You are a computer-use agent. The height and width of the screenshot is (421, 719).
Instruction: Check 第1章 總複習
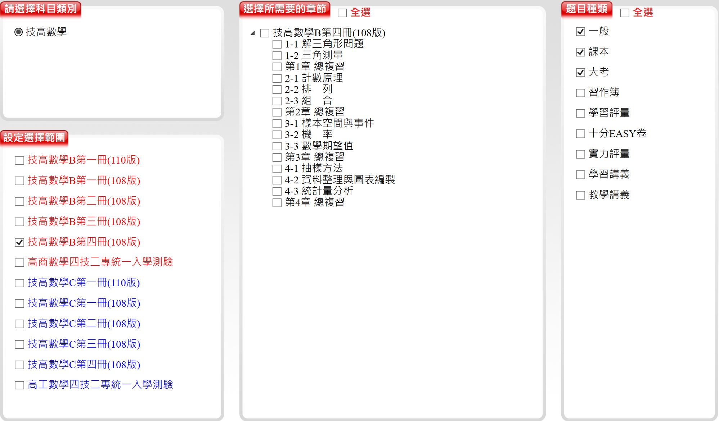click(x=277, y=67)
